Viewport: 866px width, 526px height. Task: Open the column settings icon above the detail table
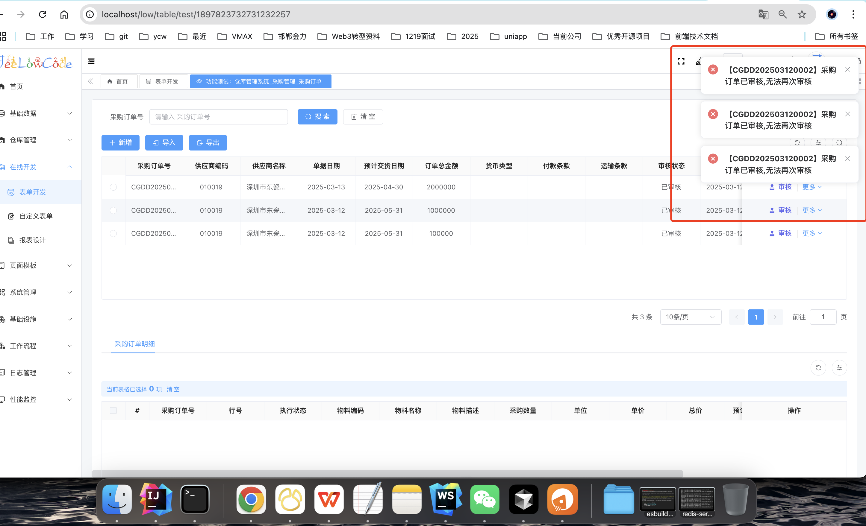tap(839, 368)
